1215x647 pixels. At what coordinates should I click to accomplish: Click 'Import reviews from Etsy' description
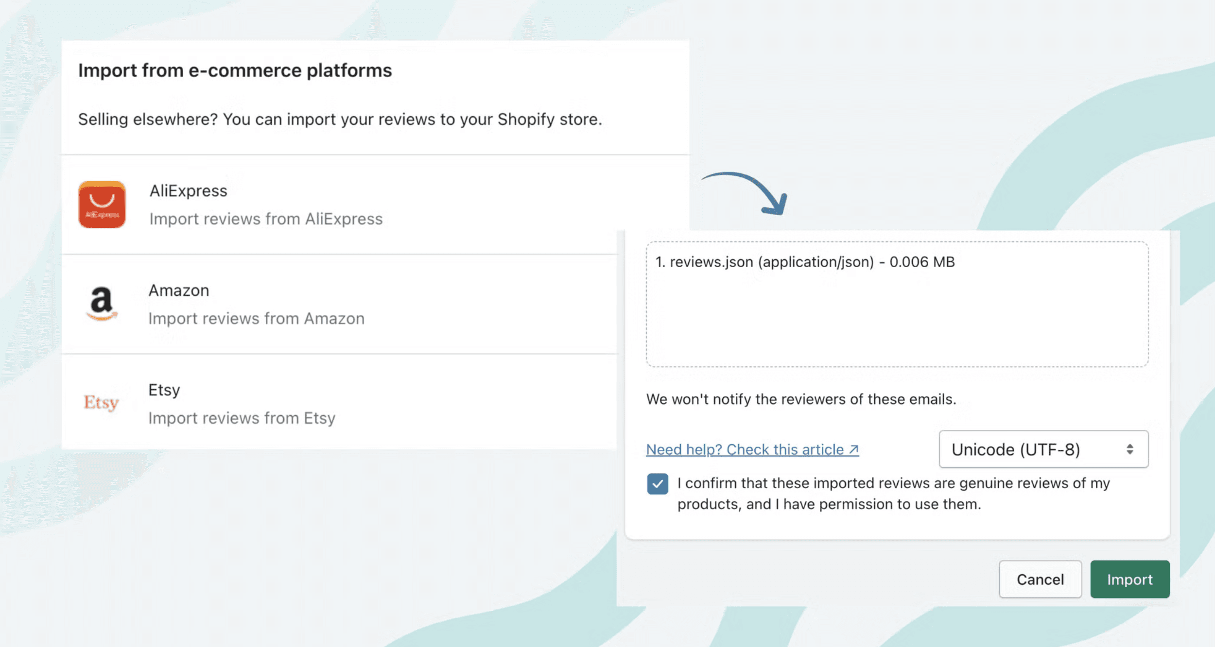tap(242, 418)
